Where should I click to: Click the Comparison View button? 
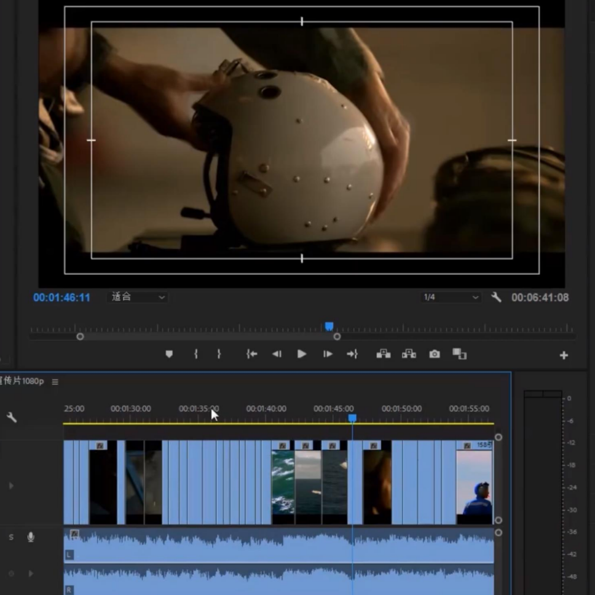(x=460, y=354)
